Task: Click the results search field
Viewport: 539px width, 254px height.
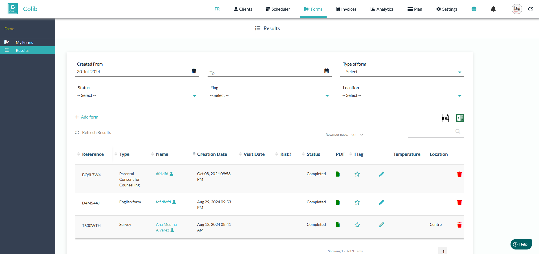Action: coord(432,132)
